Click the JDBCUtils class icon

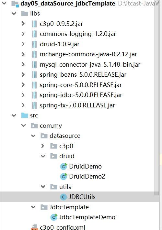coord(64,197)
